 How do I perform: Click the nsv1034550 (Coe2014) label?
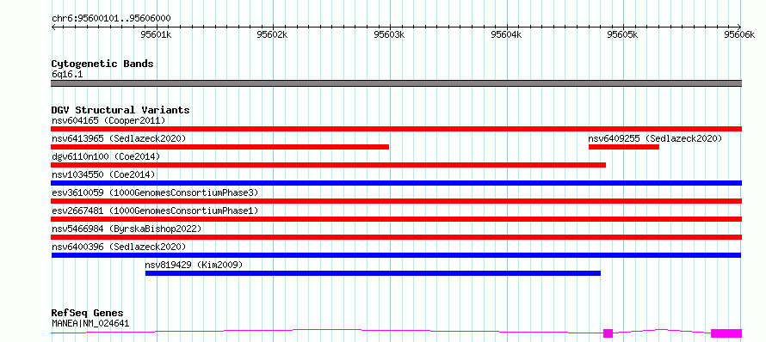[103, 174]
